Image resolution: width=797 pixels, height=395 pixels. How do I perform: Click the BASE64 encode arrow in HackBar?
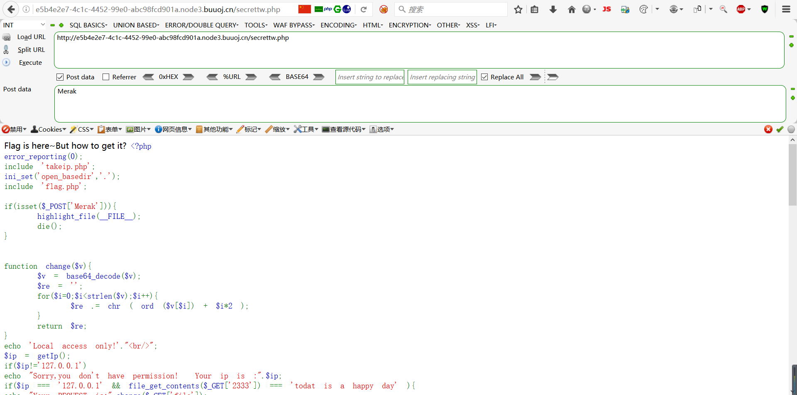coord(318,77)
